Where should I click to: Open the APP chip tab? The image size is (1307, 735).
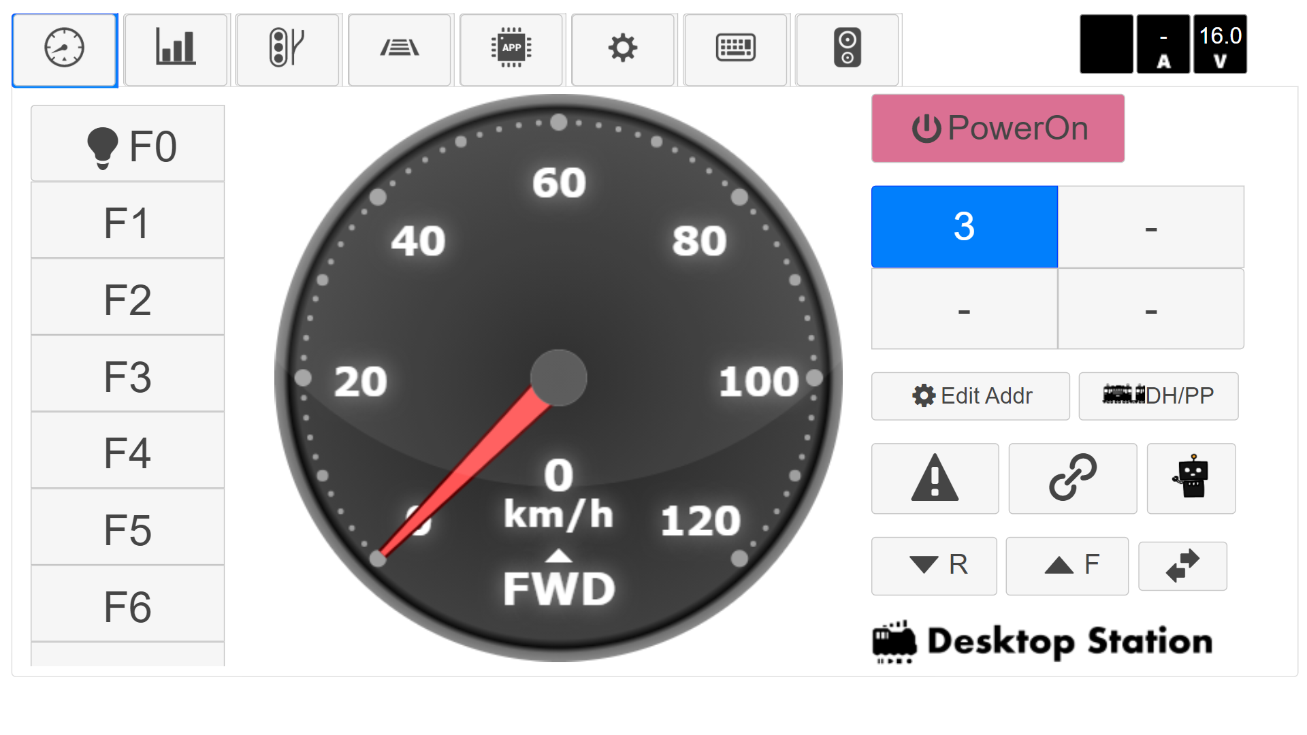pos(511,50)
